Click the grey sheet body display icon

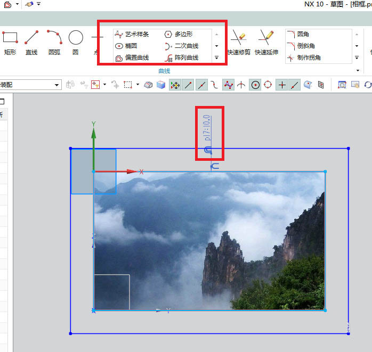148,85
